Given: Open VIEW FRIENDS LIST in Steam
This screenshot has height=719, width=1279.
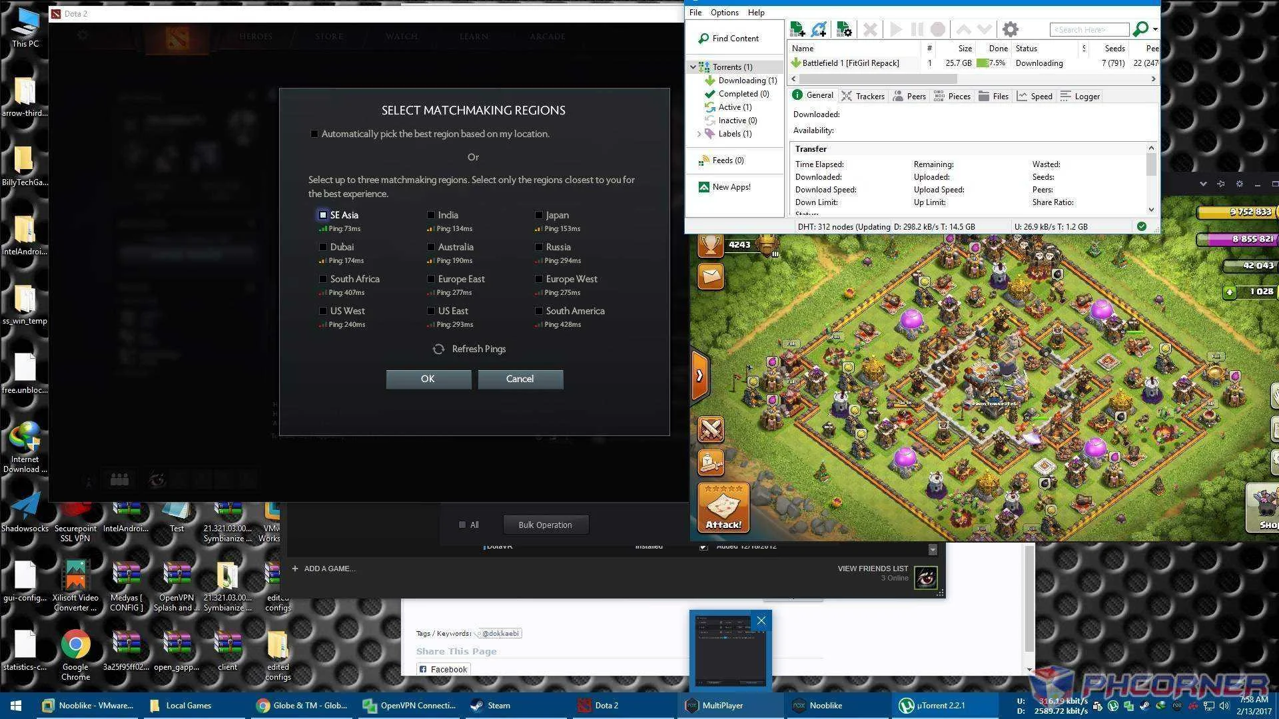Looking at the screenshot, I should point(873,569).
